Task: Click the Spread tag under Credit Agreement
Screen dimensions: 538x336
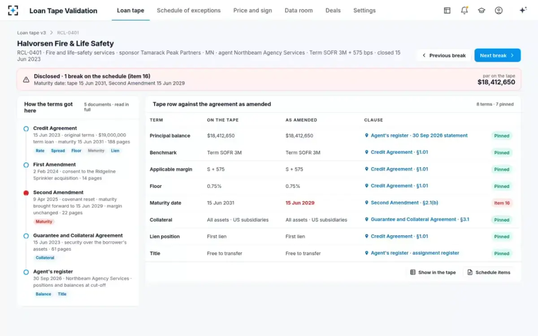Action: [x=58, y=151]
